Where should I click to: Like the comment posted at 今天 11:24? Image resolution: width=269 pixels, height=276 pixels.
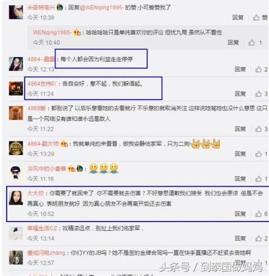261,94
